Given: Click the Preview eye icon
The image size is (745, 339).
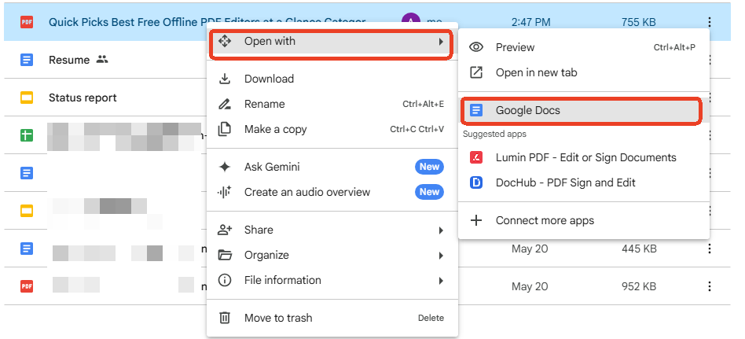Looking at the screenshot, I should (476, 47).
